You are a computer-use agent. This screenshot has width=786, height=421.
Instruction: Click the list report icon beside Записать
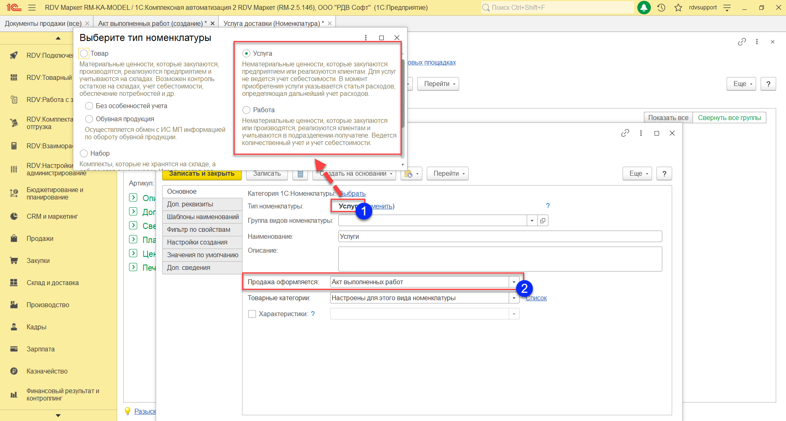point(300,174)
